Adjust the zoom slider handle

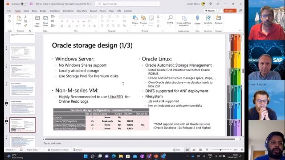click(220, 150)
